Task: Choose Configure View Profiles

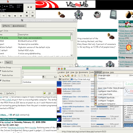Action: (x=114, y=91)
